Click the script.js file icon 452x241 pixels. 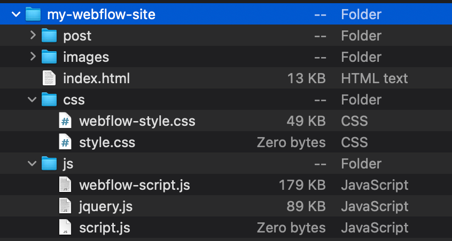click(65, 227)
